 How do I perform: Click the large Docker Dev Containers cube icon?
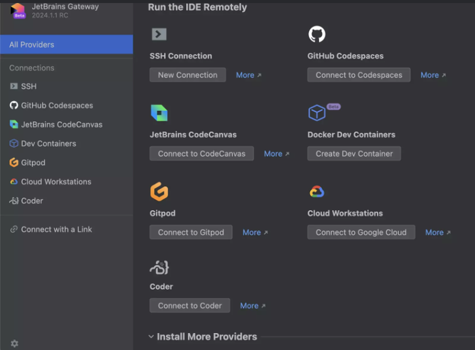point(317,113)
